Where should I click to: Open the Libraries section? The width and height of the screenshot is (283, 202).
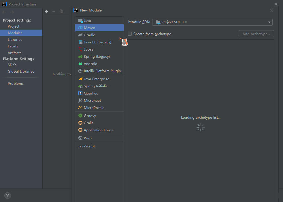coord(15,40)
